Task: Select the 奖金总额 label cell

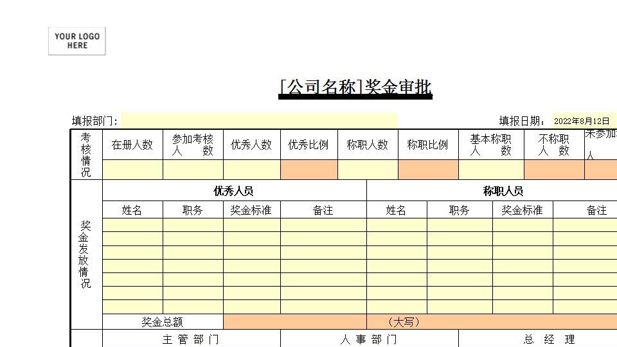Action: point(163,322)
